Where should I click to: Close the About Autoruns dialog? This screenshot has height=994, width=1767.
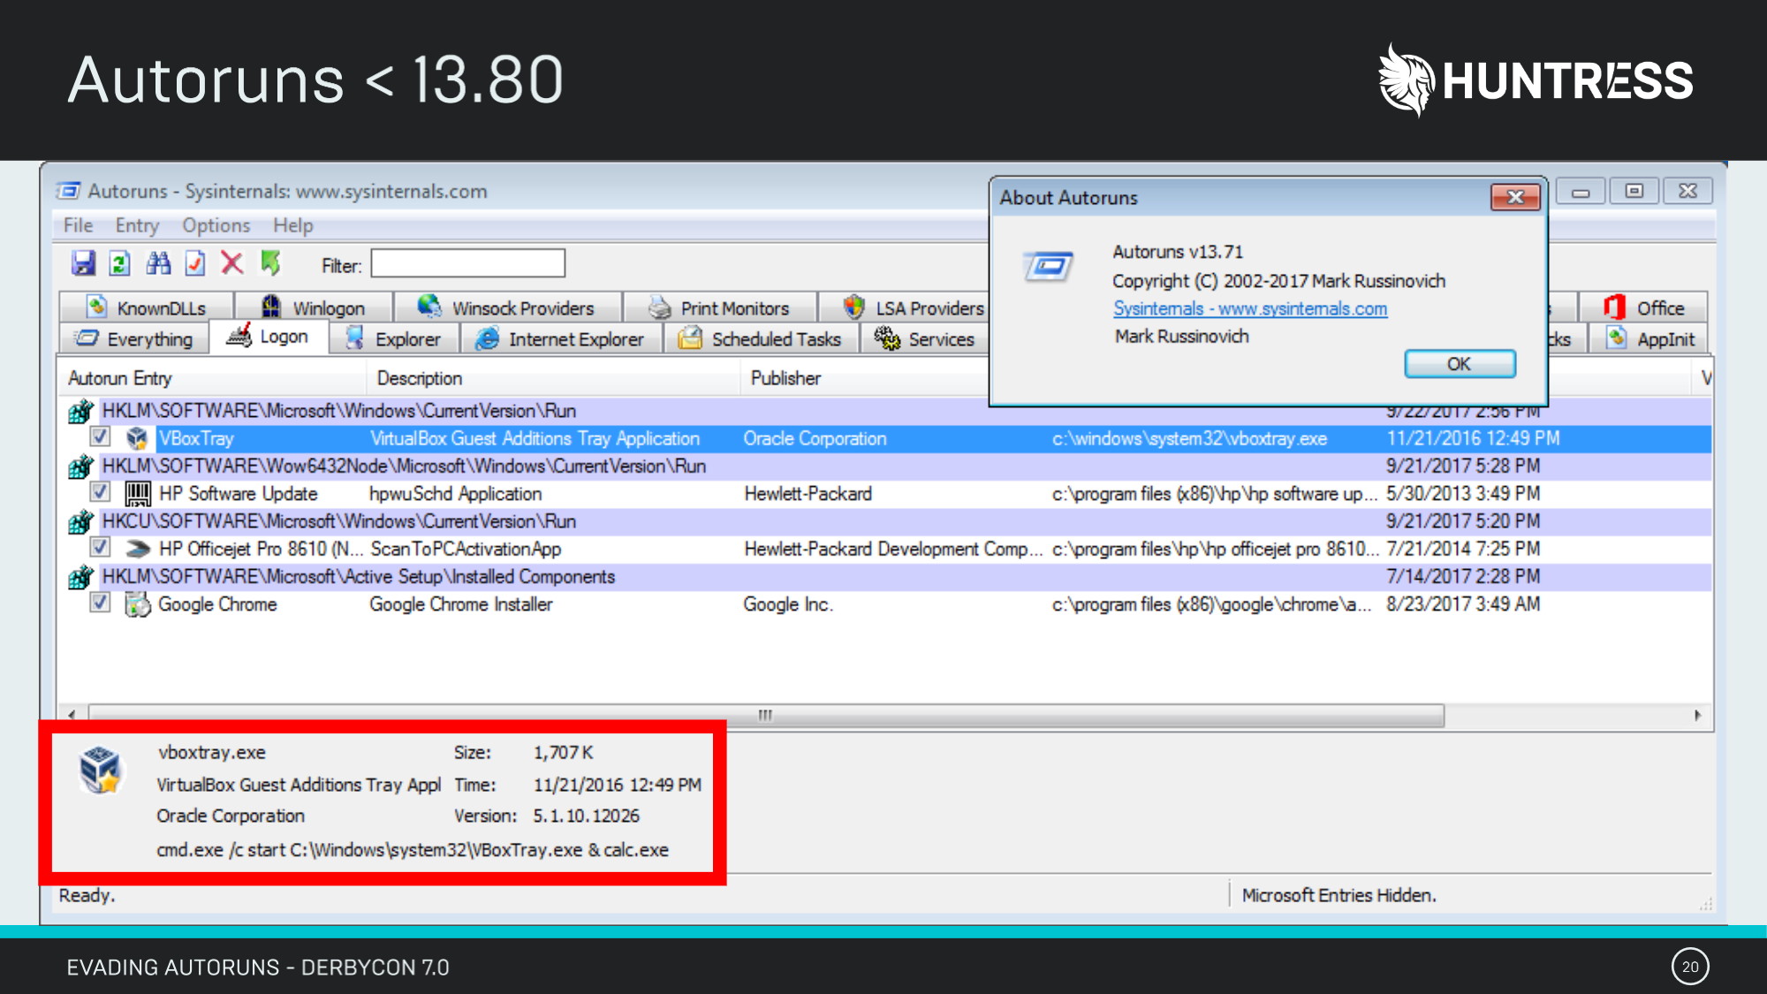[1515, 196]
